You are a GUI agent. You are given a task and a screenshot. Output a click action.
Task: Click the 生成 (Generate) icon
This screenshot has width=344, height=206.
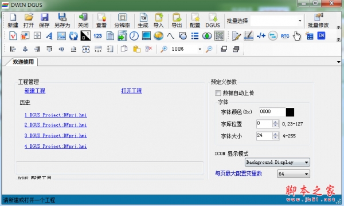(143, 21)
